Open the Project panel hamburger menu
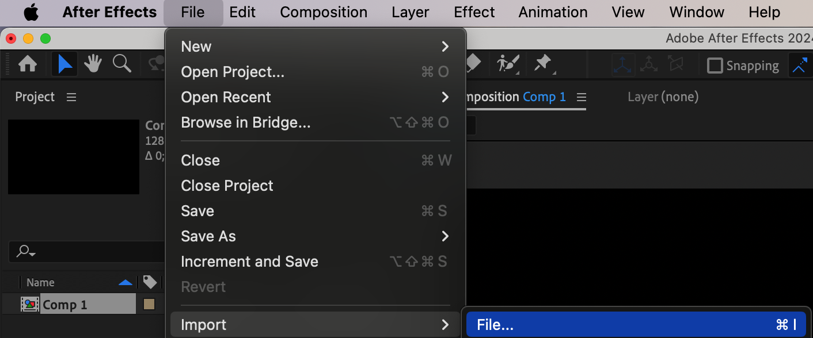This screenshot has width=813, height=338. pyautogui.click(x=71, y=97)
